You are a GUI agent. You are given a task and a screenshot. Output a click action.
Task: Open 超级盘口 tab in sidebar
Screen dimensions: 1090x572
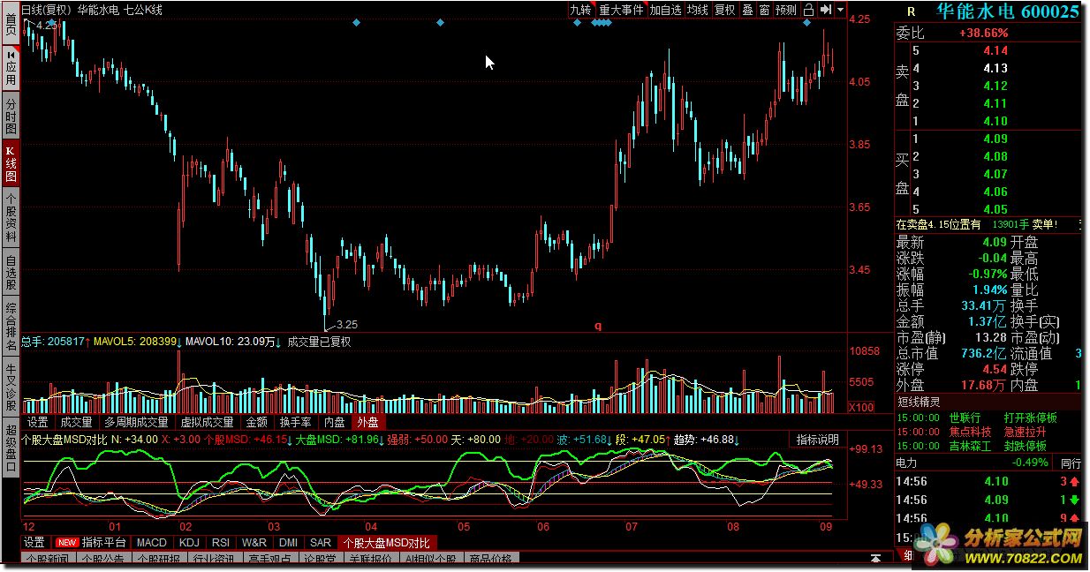pos(11,448)
